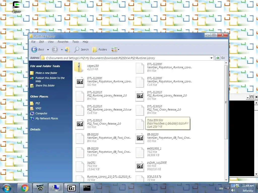Select iop281 TGZ file icon

coord(80,166)
